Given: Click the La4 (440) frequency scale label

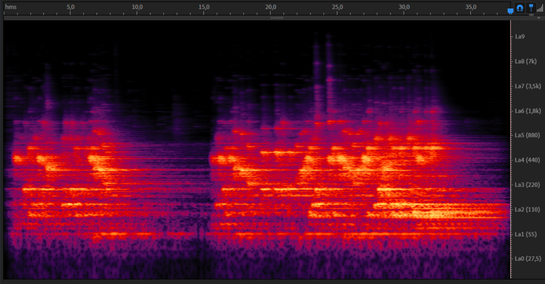Looking at the screenshot, I should pos(526,160).
